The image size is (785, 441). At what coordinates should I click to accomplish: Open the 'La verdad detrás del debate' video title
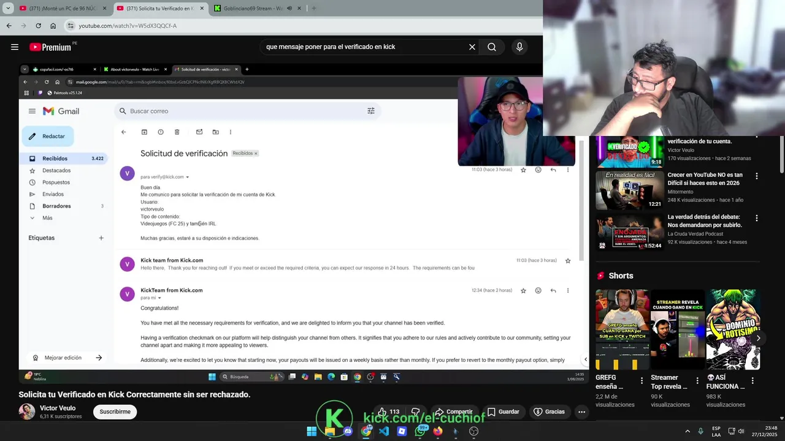[703, 221]
